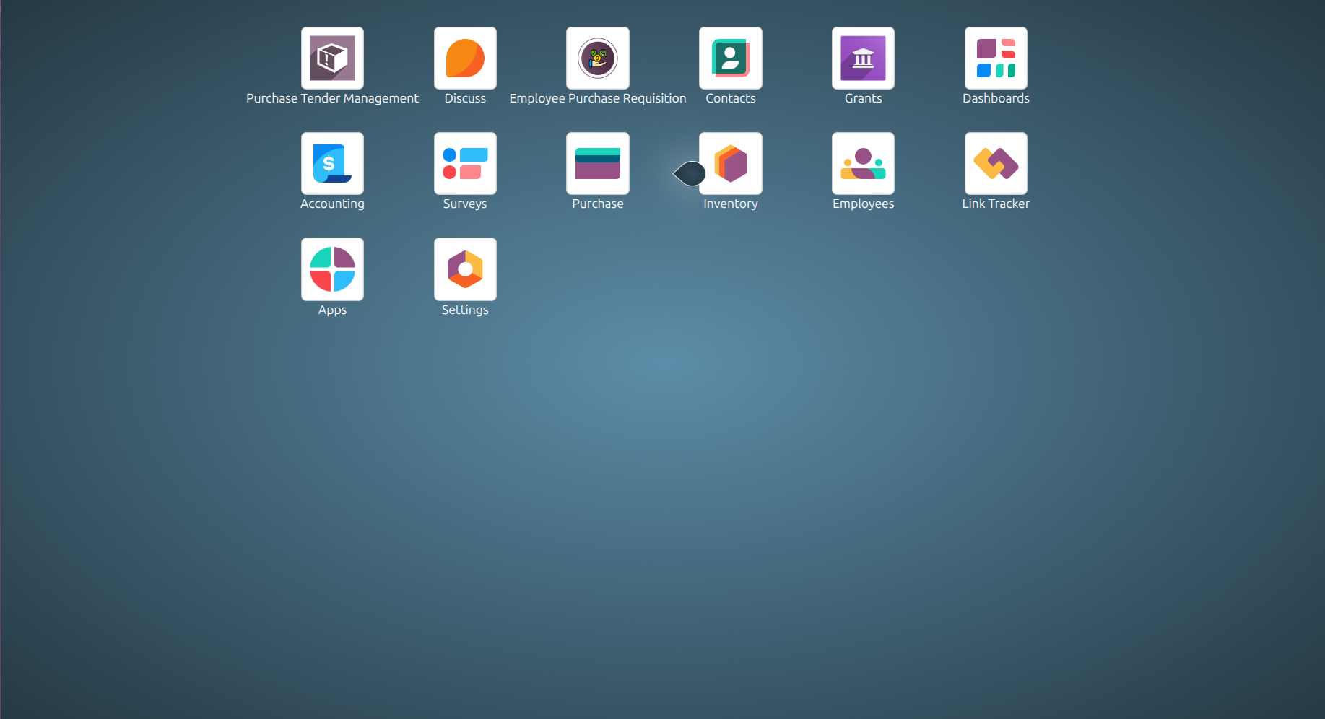Click the 'Inventory' text label
1325x719 pixels.
coord(731,204)
